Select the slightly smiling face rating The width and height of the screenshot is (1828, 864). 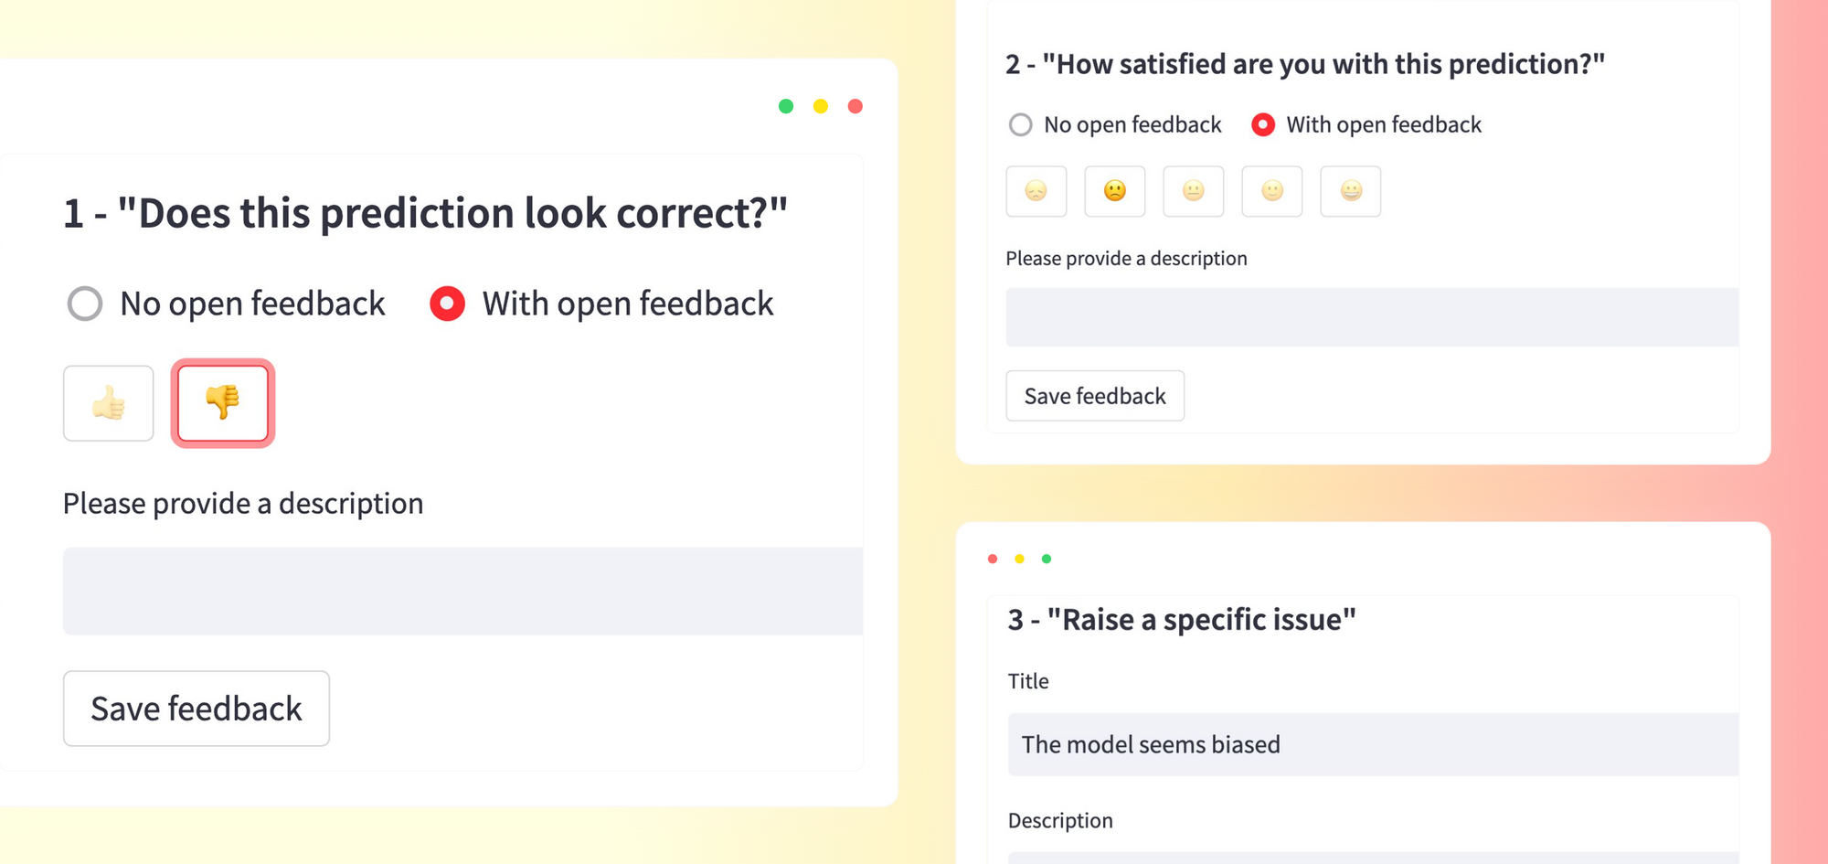(1271, 191)
